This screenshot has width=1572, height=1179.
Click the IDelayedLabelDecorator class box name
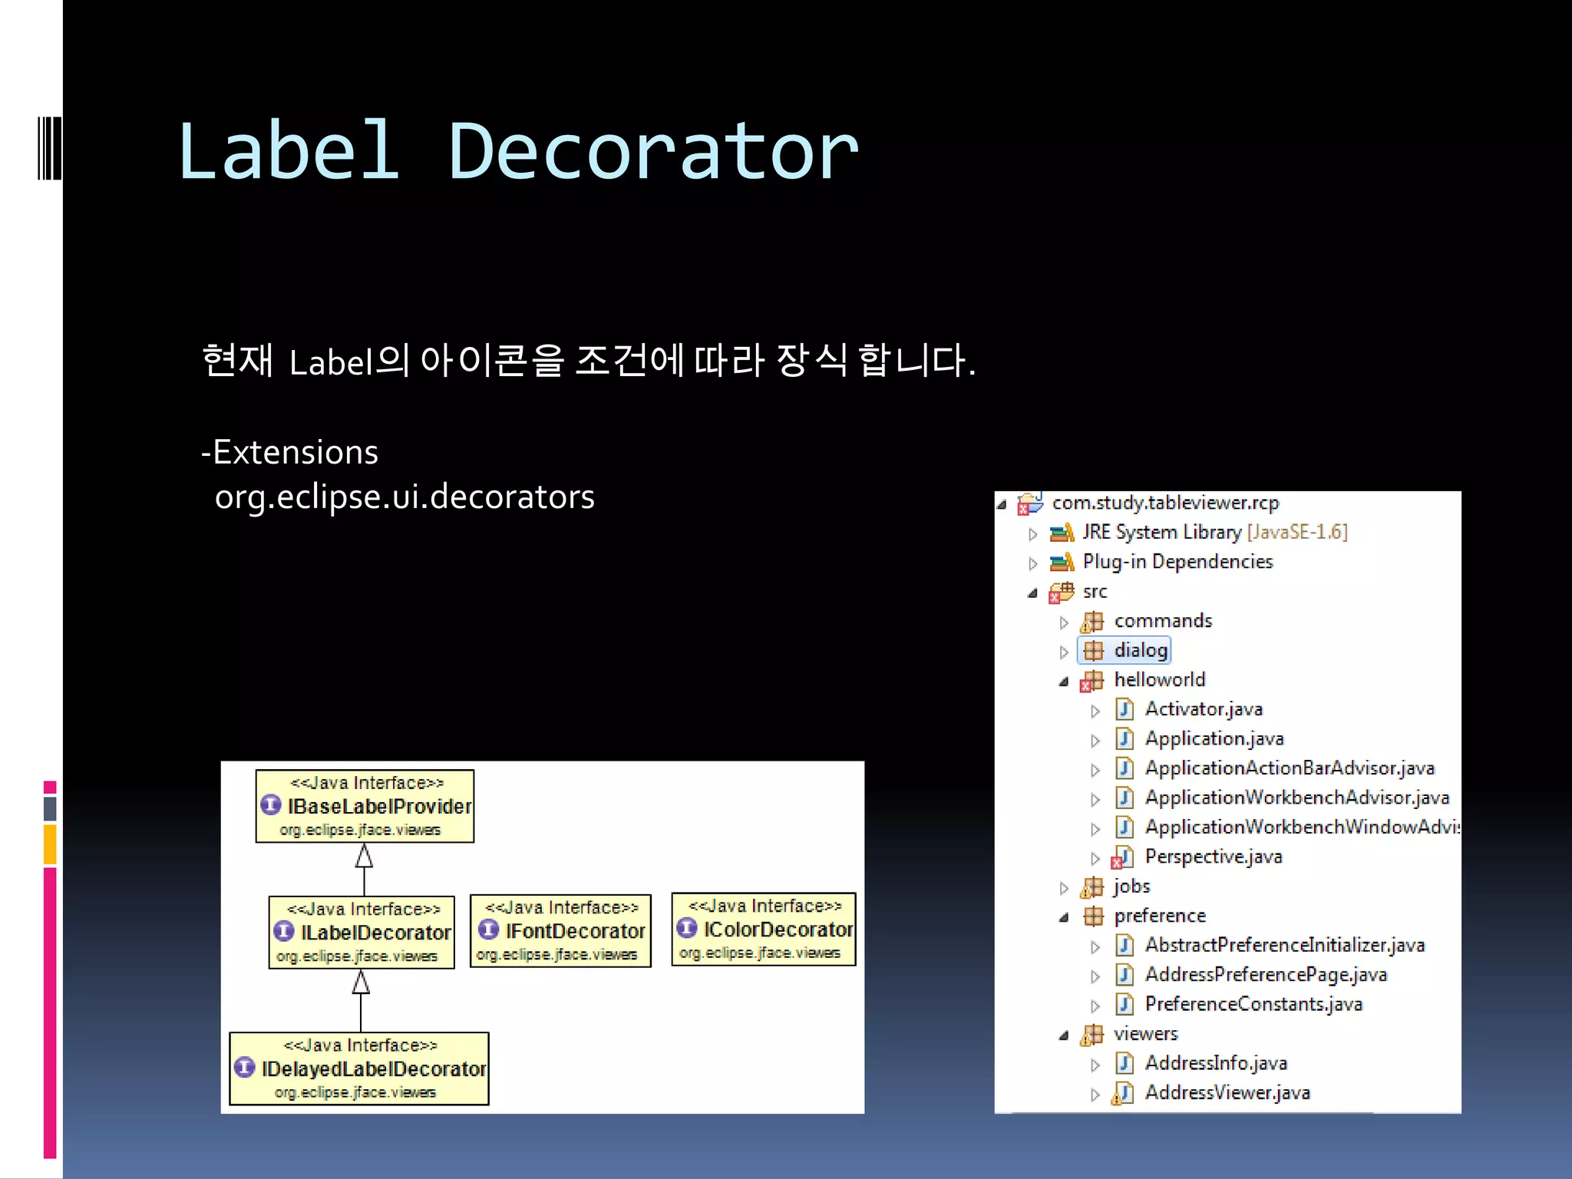click(x=374, y=1069)
